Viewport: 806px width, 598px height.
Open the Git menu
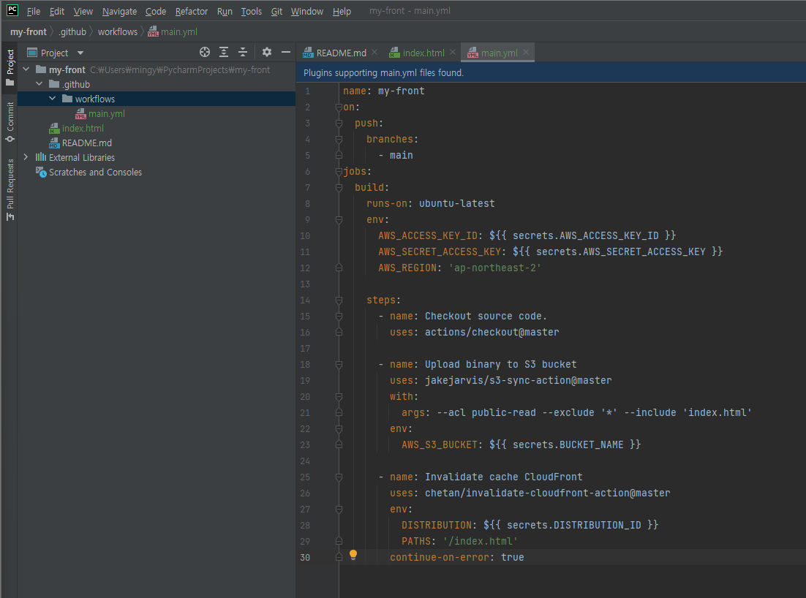pos(276,11)
